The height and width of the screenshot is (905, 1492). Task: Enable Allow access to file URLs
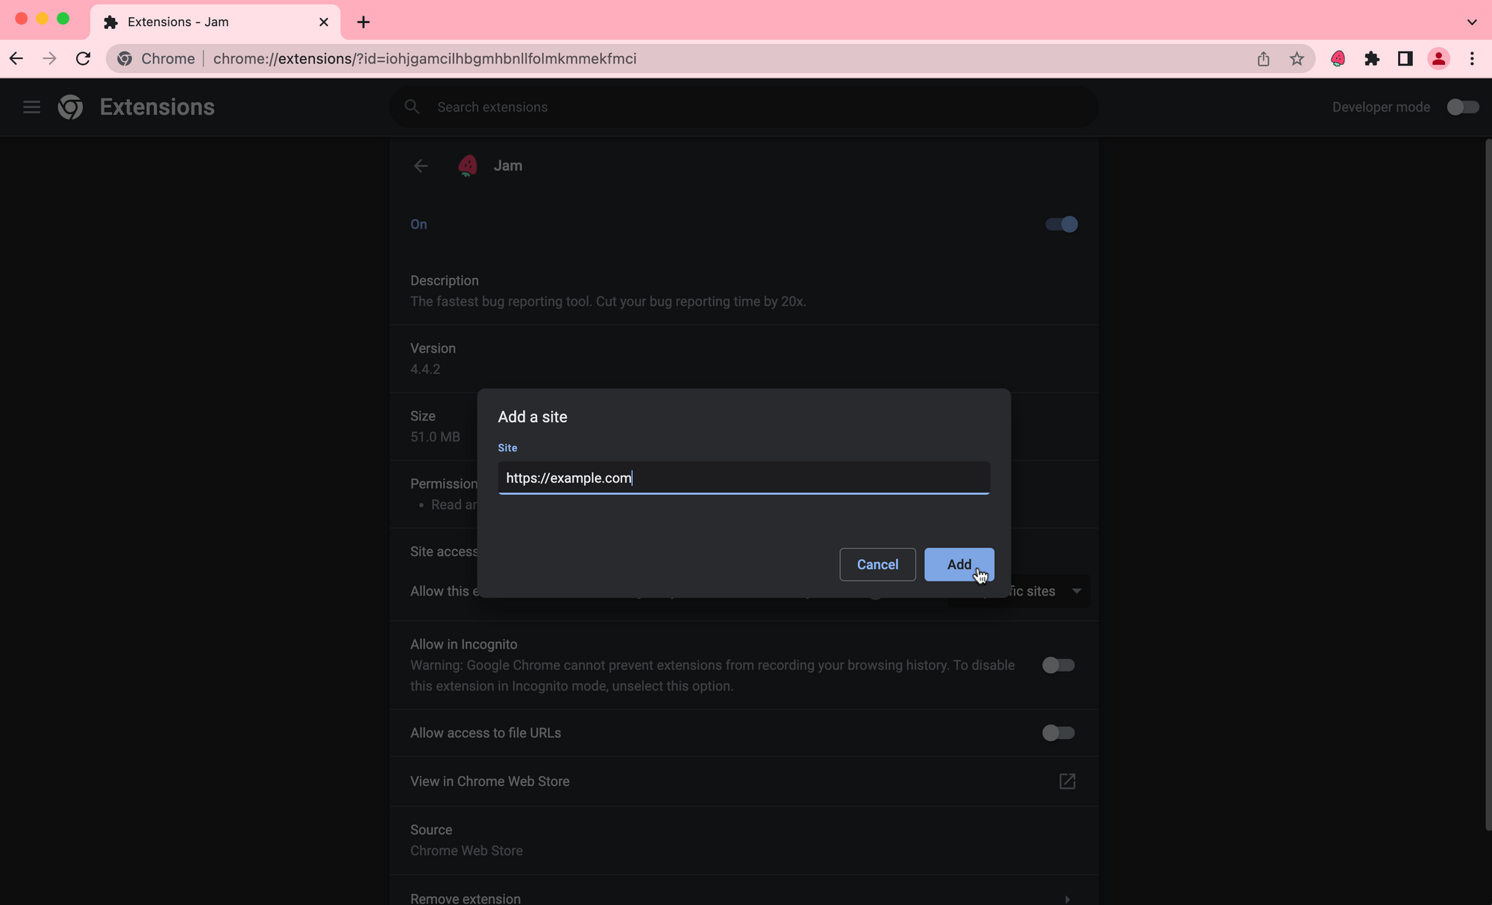[1058, 733]
